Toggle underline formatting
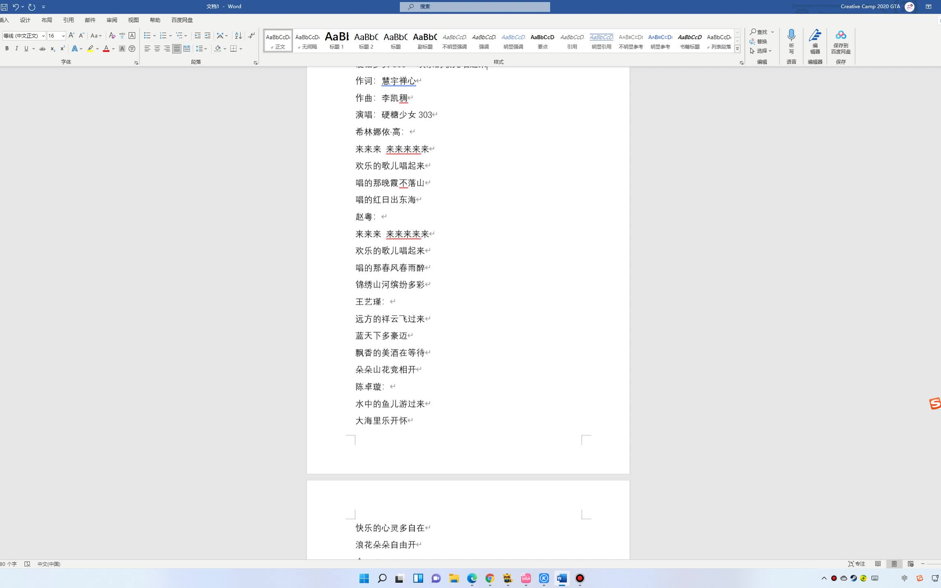 [26, 49]
